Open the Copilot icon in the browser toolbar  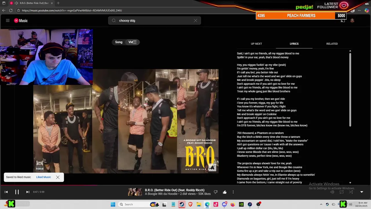(367, 10)
